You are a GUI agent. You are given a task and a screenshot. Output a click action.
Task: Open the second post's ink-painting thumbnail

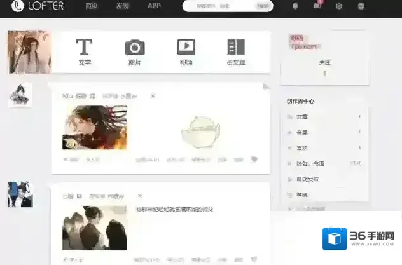(x=95, y=228)
